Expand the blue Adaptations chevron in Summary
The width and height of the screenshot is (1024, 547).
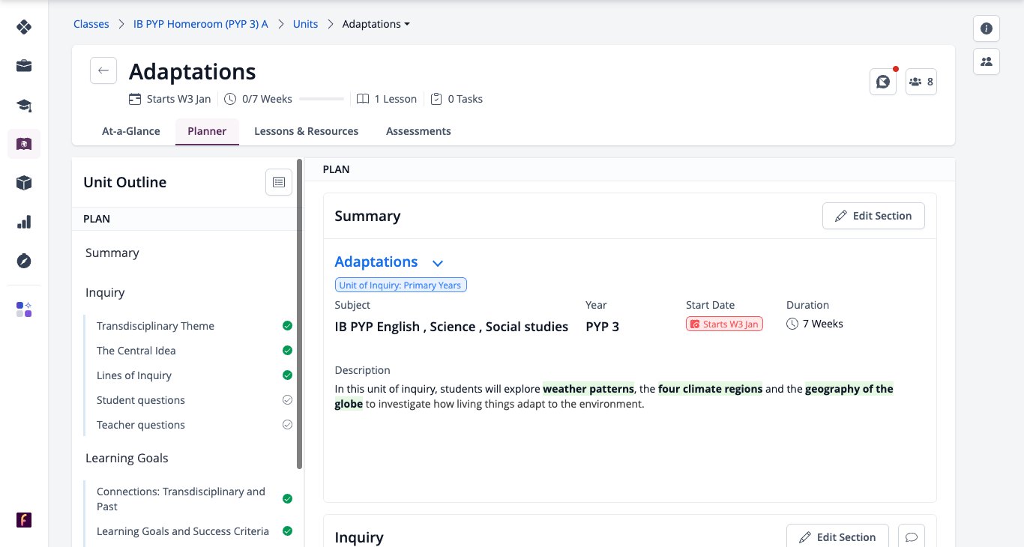point(438,263)
